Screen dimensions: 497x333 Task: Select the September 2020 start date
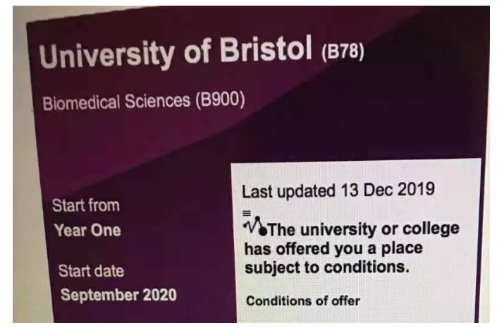(118, 293)
